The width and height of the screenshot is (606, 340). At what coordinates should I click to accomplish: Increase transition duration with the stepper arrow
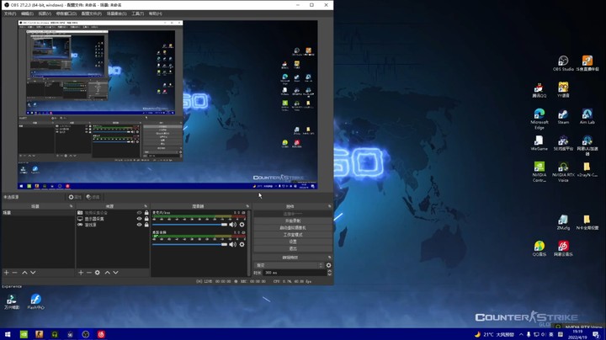[330, 271]
